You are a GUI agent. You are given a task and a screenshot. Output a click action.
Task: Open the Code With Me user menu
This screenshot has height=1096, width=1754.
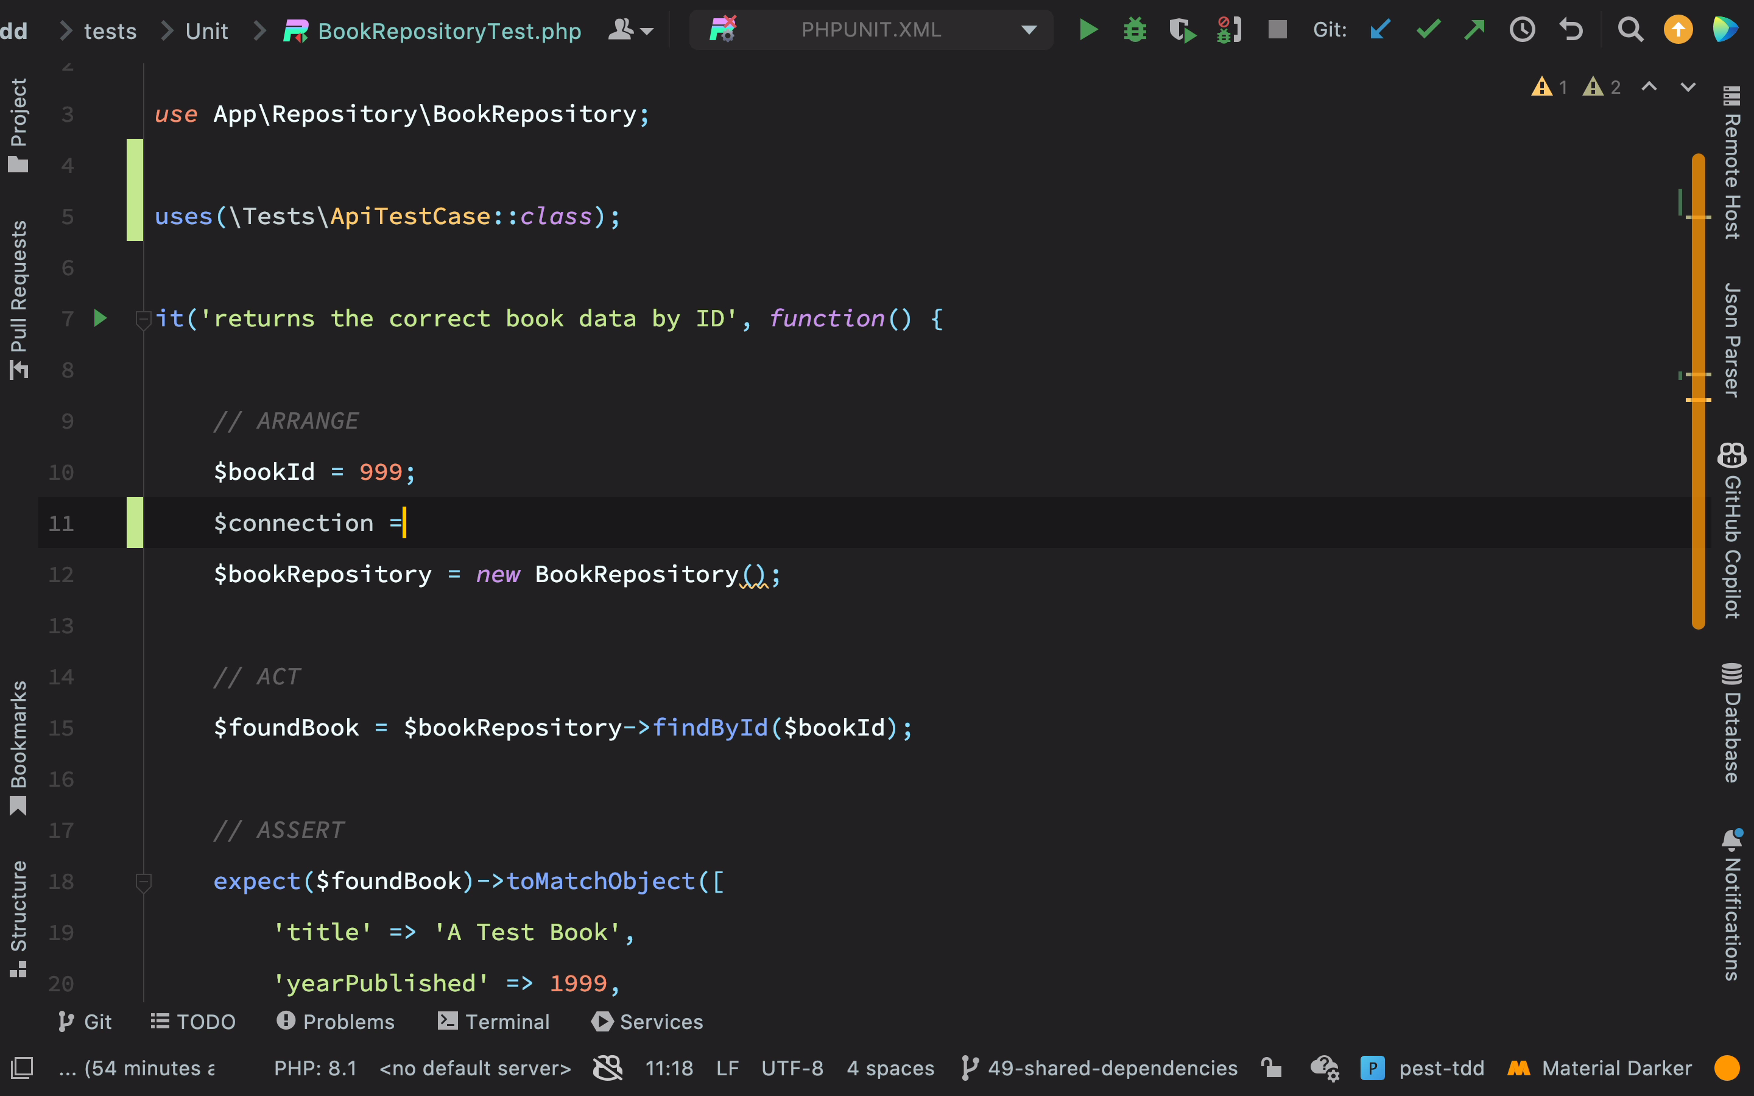pos(630,30)
